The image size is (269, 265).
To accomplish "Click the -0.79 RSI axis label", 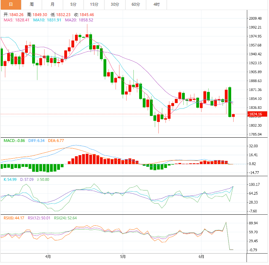I will coord(253,250).
